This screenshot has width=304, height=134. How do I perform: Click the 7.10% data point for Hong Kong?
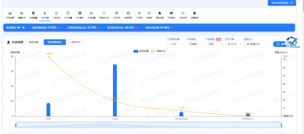point(181,111)
